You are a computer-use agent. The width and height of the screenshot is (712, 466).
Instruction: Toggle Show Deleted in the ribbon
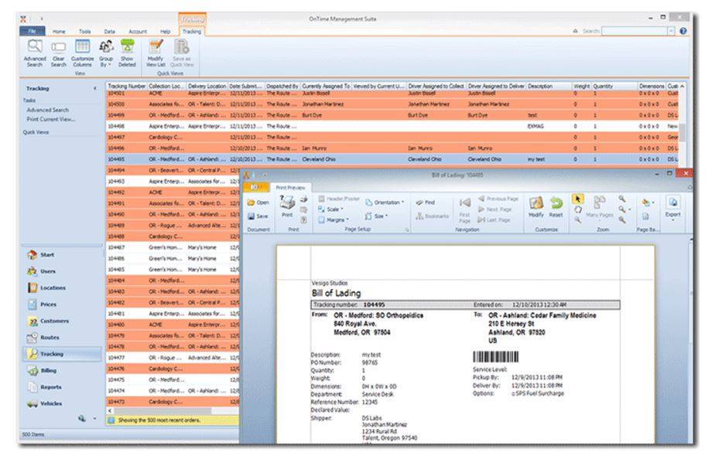pos(127,53)
